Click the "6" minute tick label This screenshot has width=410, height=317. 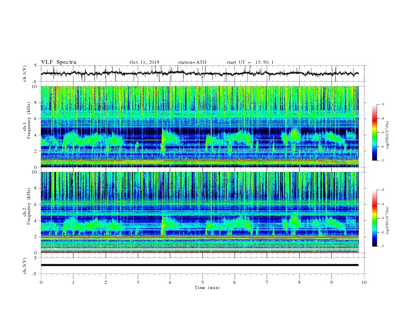(x=235, y=282)
